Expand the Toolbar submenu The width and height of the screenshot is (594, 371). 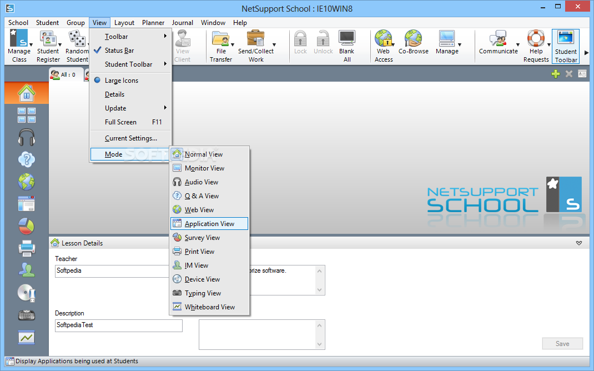pyautogui.click(x=130, y=37)
